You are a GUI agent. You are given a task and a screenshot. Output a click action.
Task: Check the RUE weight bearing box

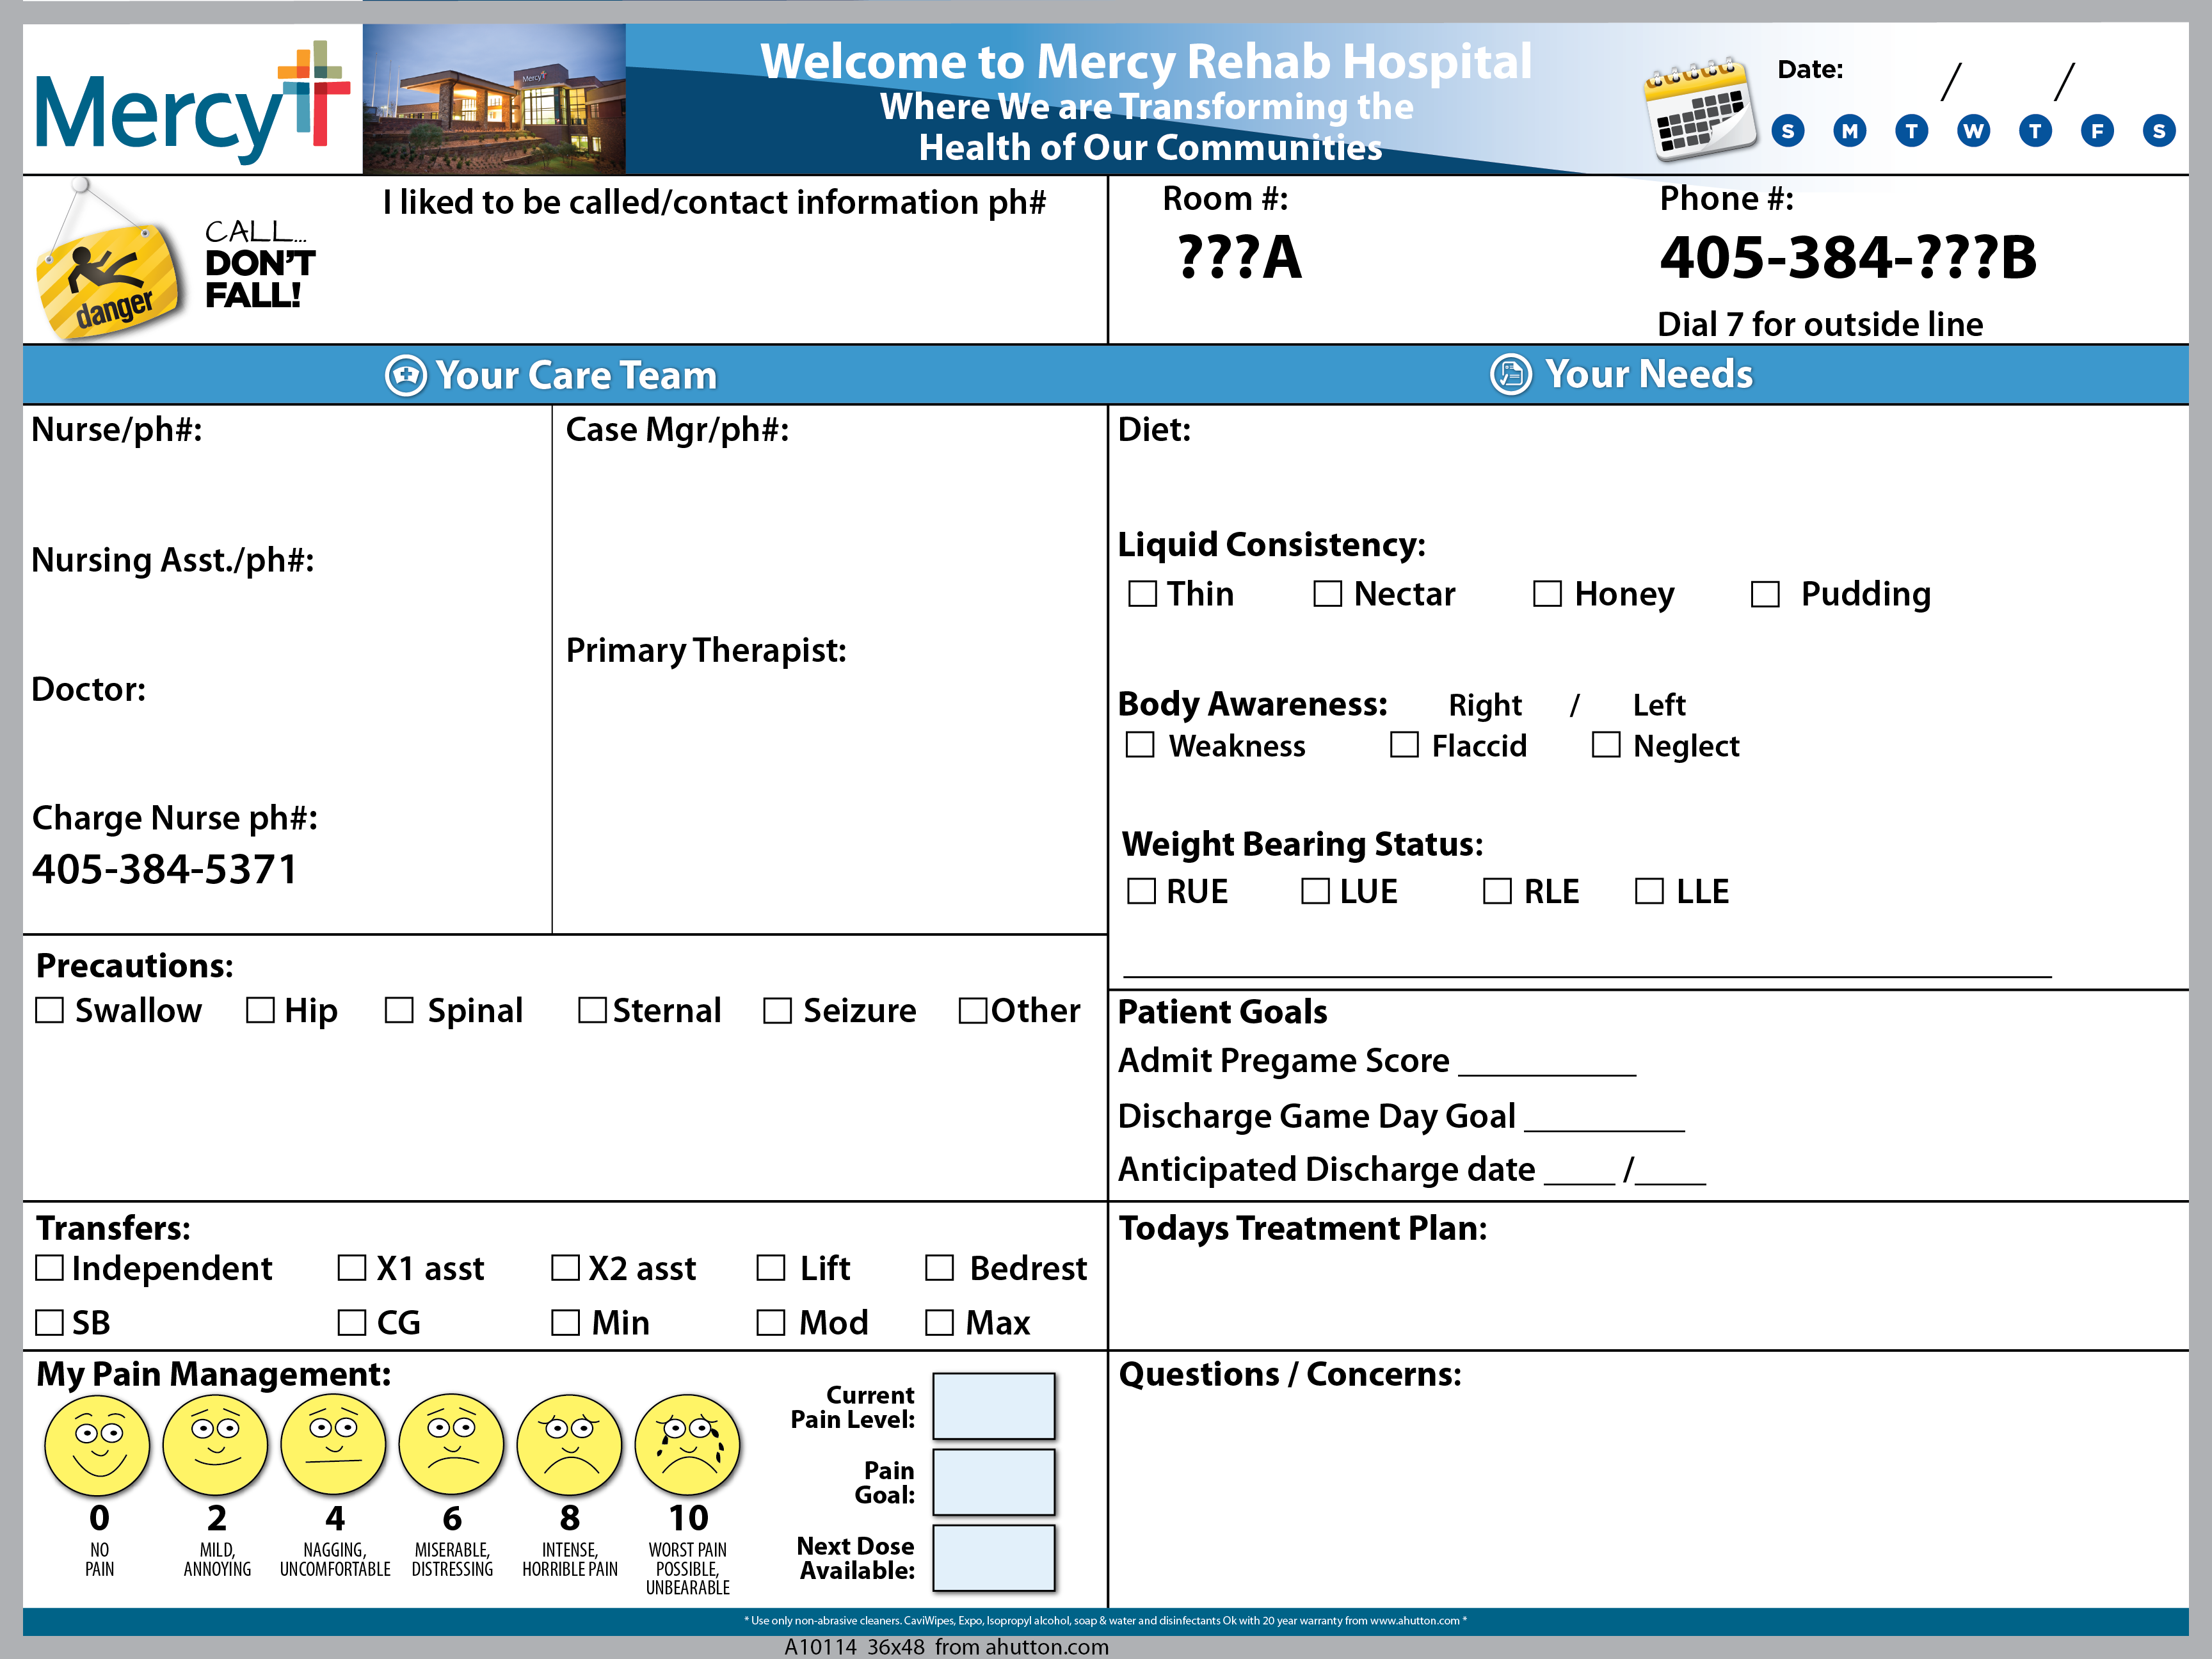click(1141, 890)
